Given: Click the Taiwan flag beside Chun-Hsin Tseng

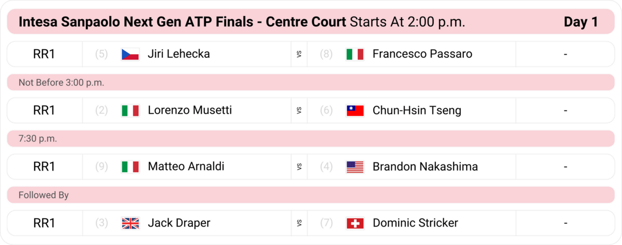Looking at the screenshot, I should click(355, 111).
